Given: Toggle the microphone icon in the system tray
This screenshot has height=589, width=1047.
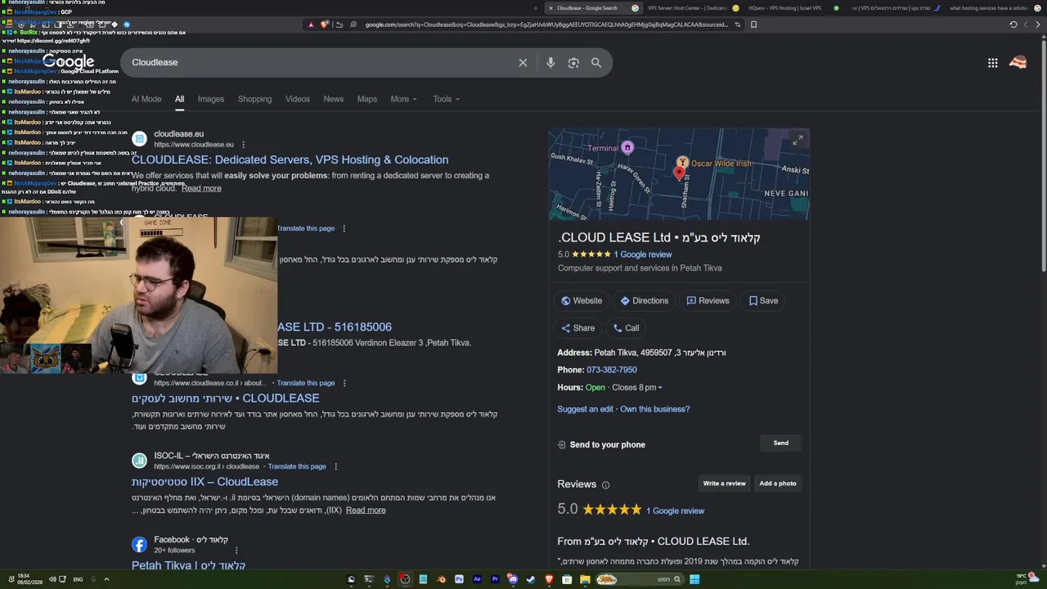Looking at the screenshot, I should [x=93, y=579].
